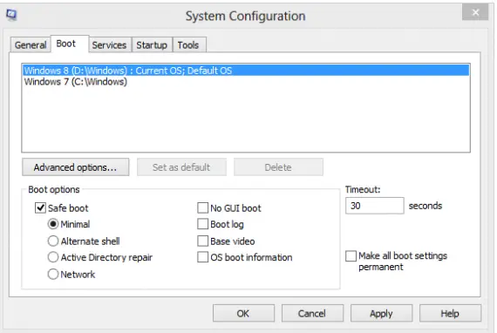
Task: Open Advanced options dialog
Action: [x=76, y=167]
